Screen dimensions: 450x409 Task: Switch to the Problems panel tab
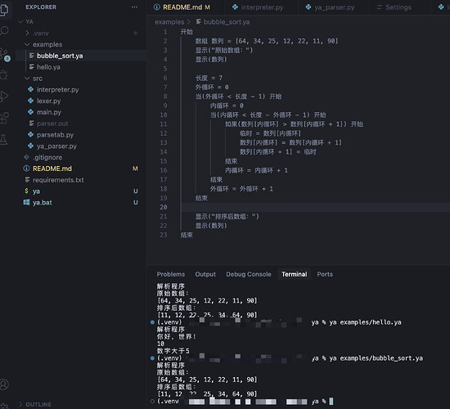click(x=171, y=274)
